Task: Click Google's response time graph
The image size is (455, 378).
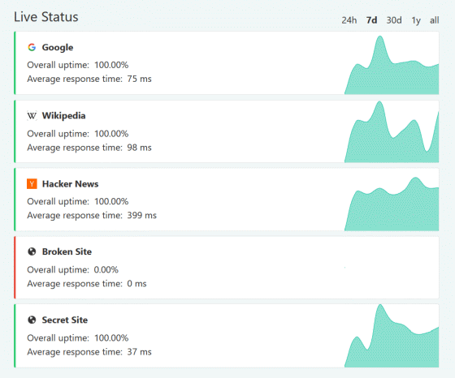Action: pyautogui.click(x=392, y=65)
